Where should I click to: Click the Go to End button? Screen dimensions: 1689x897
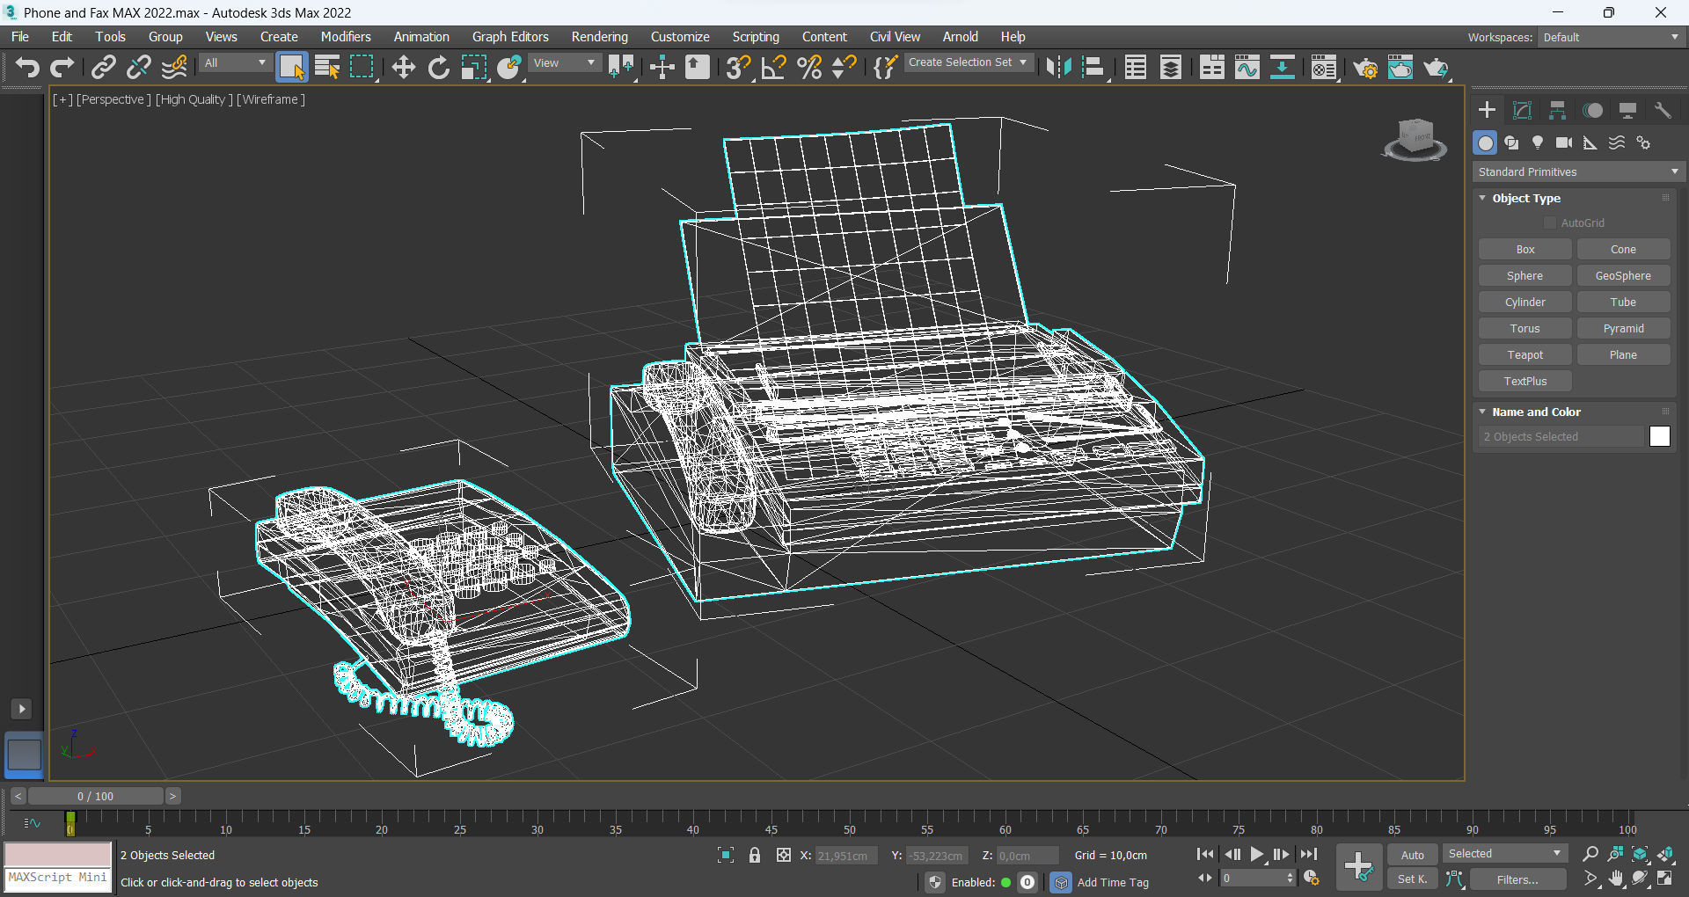click(1309, 854)
